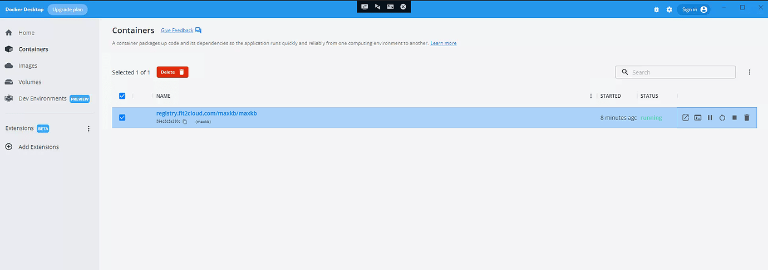Open the column options menu before STARTED

coord(591,96)
